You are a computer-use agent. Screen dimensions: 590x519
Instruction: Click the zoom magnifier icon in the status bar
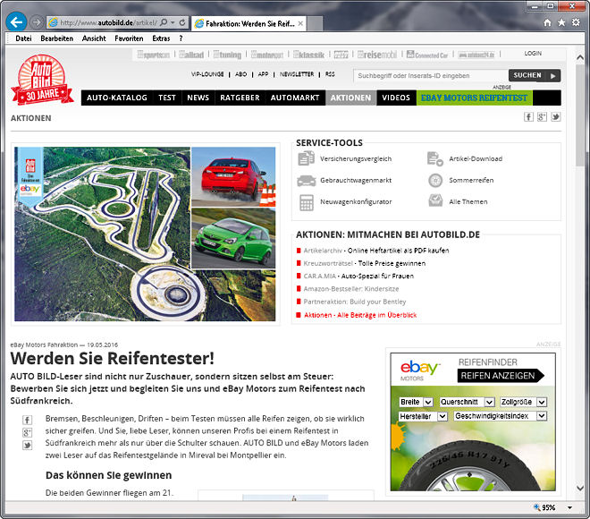point(537,507)
